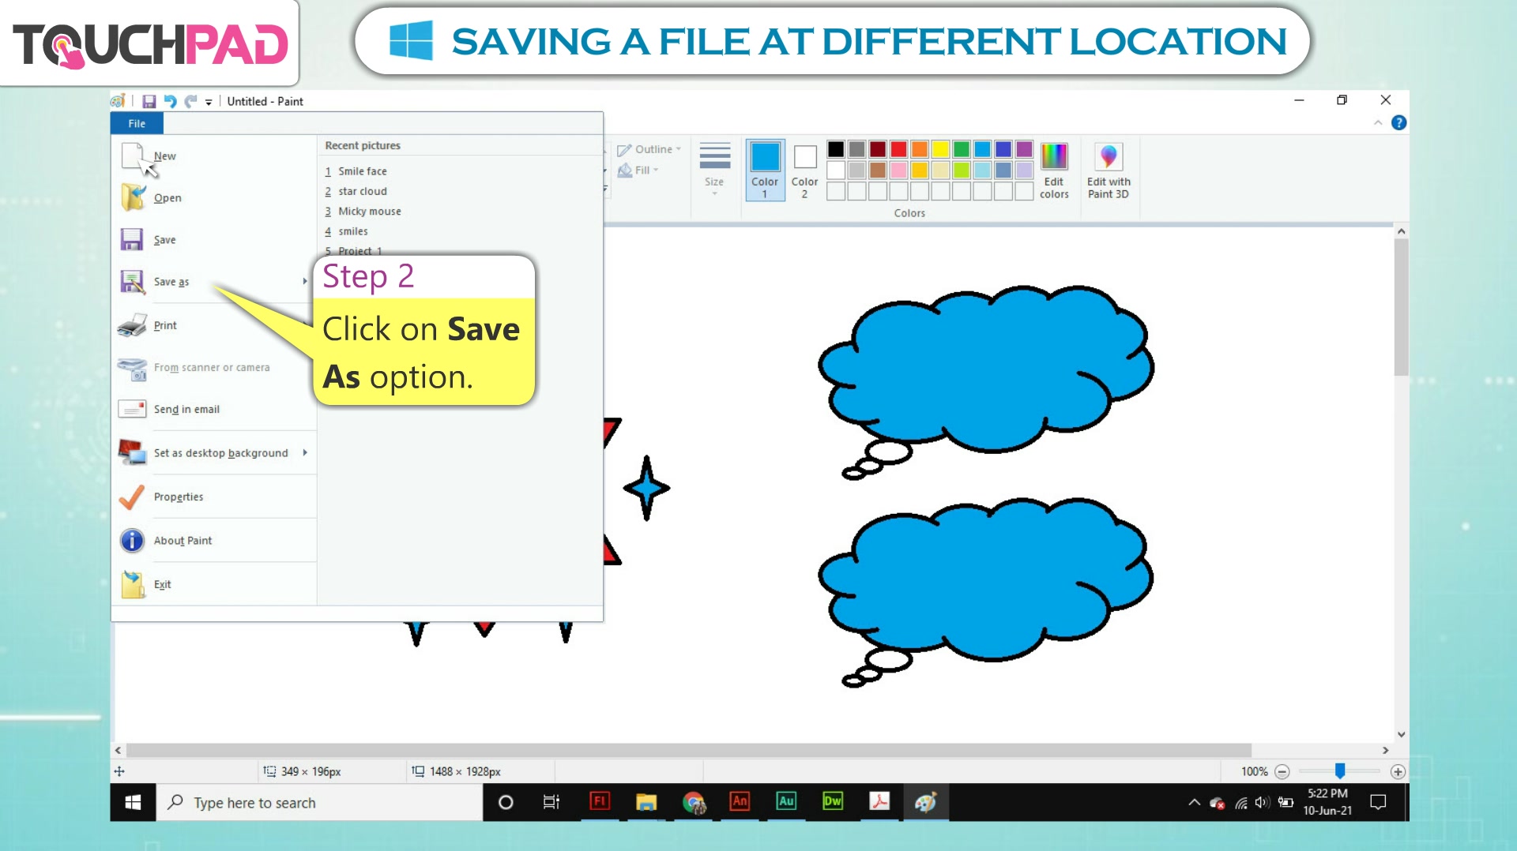Select the Color 1 button

coord(765,170)
